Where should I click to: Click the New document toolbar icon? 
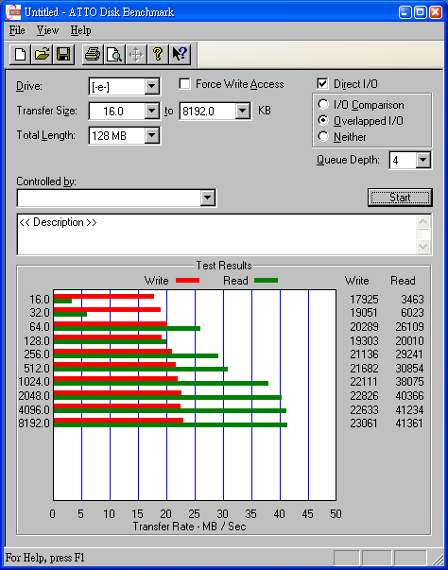click(20, 55)
